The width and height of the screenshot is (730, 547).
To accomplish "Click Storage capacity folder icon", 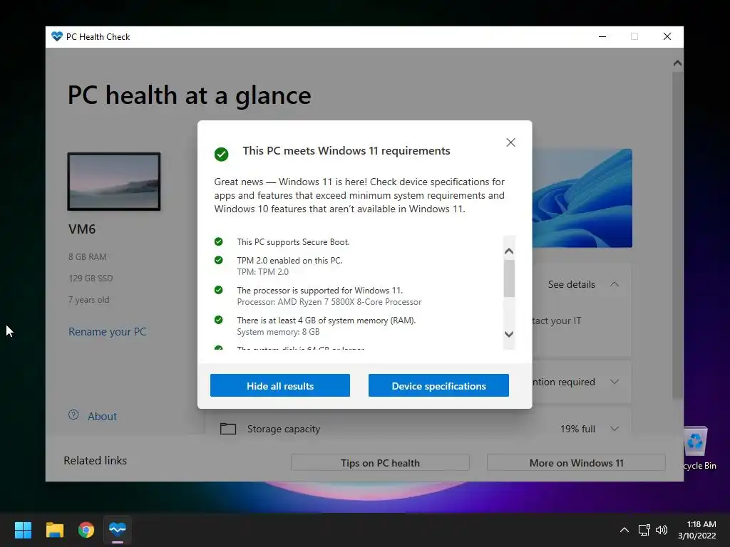I will pos(227,428).
